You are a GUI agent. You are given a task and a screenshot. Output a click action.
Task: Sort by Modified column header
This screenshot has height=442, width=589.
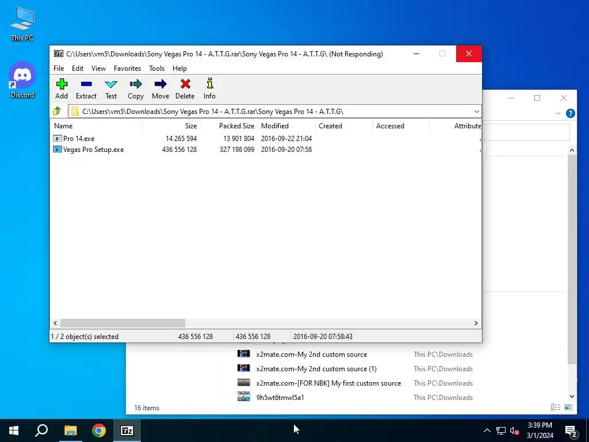[286, 126]
